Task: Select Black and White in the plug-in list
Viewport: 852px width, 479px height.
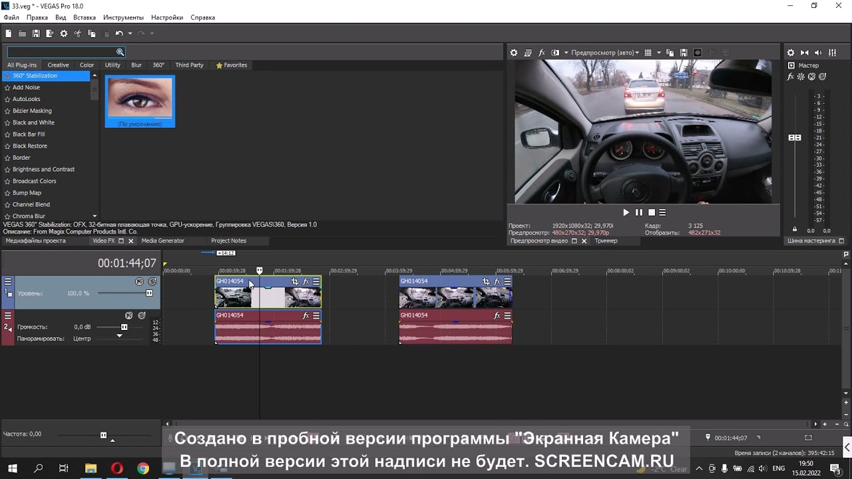Action: pyautogui.click(x=33, y=122)
